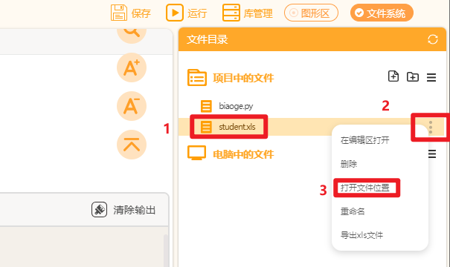Screen dimensions: 450x267
Task: Open the three-dot menu for student.xls
Action: [x=430, y=127]
